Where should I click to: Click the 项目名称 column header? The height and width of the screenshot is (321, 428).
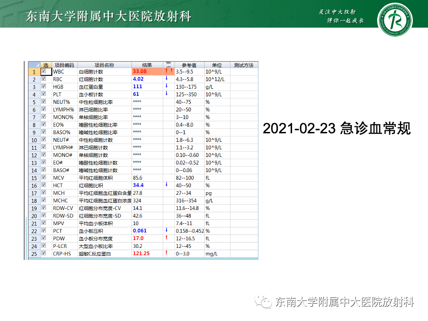[x=104, y=65]
